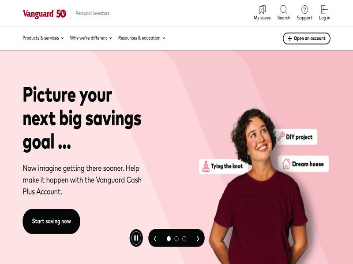Pause the hero carousel
This screenshot has width=353, height=264.
[x=136, y=238]
